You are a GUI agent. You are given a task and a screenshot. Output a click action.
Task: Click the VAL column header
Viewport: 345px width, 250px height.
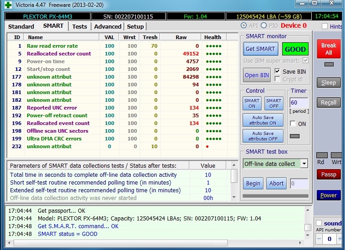(x=109, y=37)
